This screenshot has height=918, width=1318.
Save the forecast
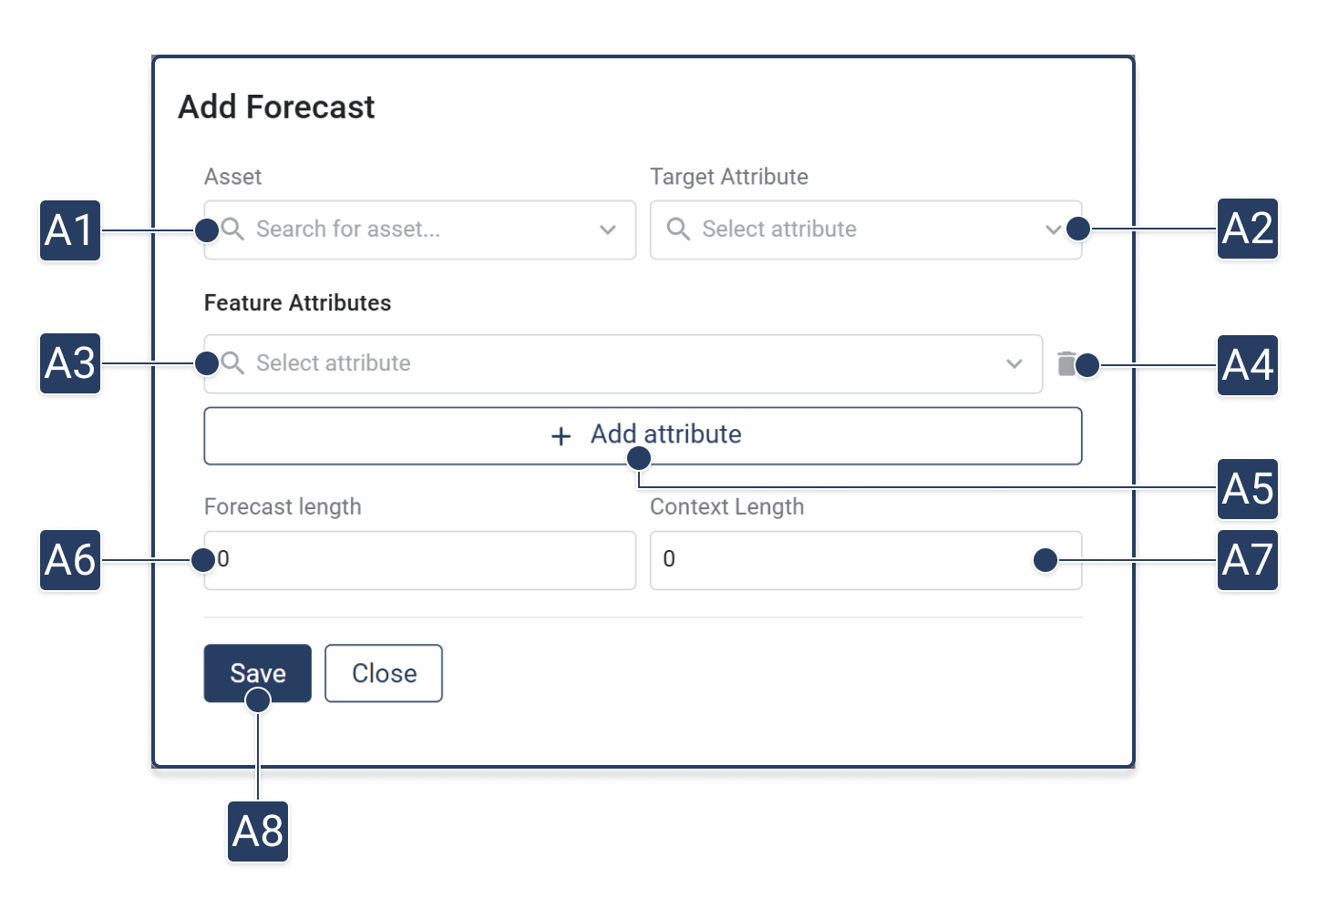tap(257, 673)
